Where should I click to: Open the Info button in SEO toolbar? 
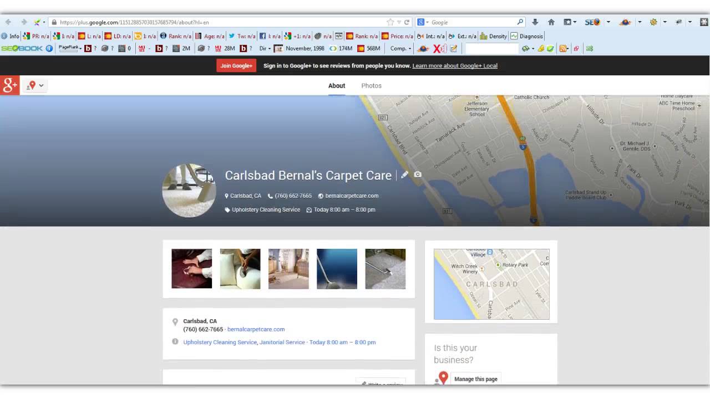(x=11, y=36)
